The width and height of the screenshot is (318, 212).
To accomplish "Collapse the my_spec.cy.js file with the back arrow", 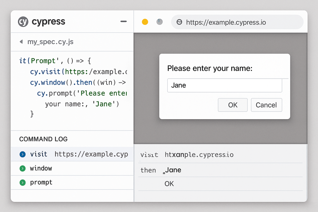I will (x=21, y=42).
